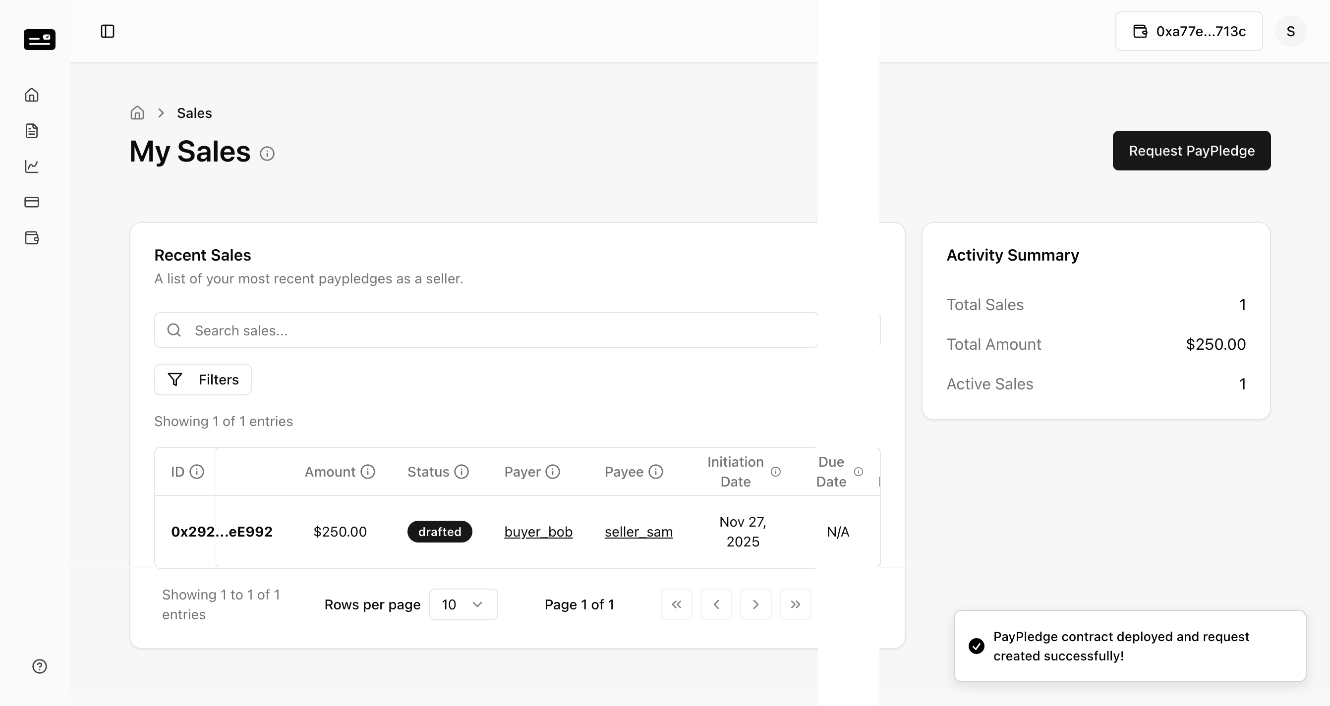The image size is (1330, 706).
Task: Go to the next page button
Action: [756, 604]
